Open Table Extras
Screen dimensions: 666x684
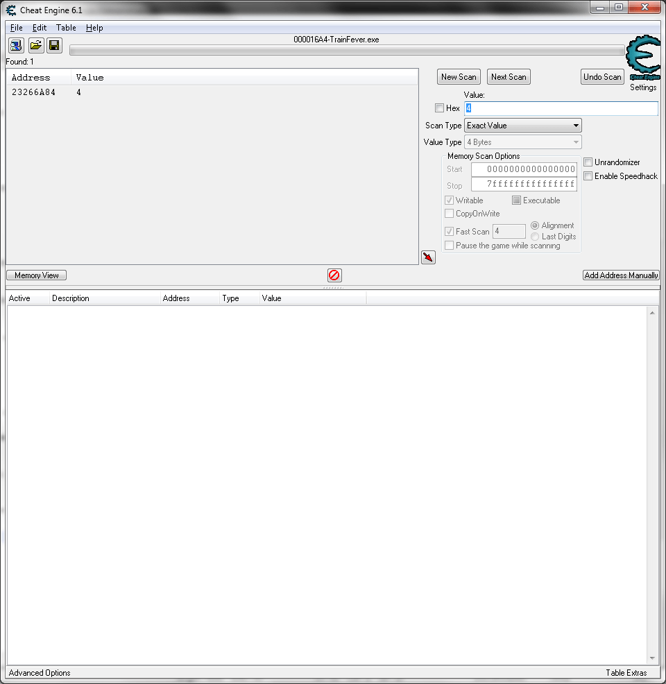click(626, 673)
